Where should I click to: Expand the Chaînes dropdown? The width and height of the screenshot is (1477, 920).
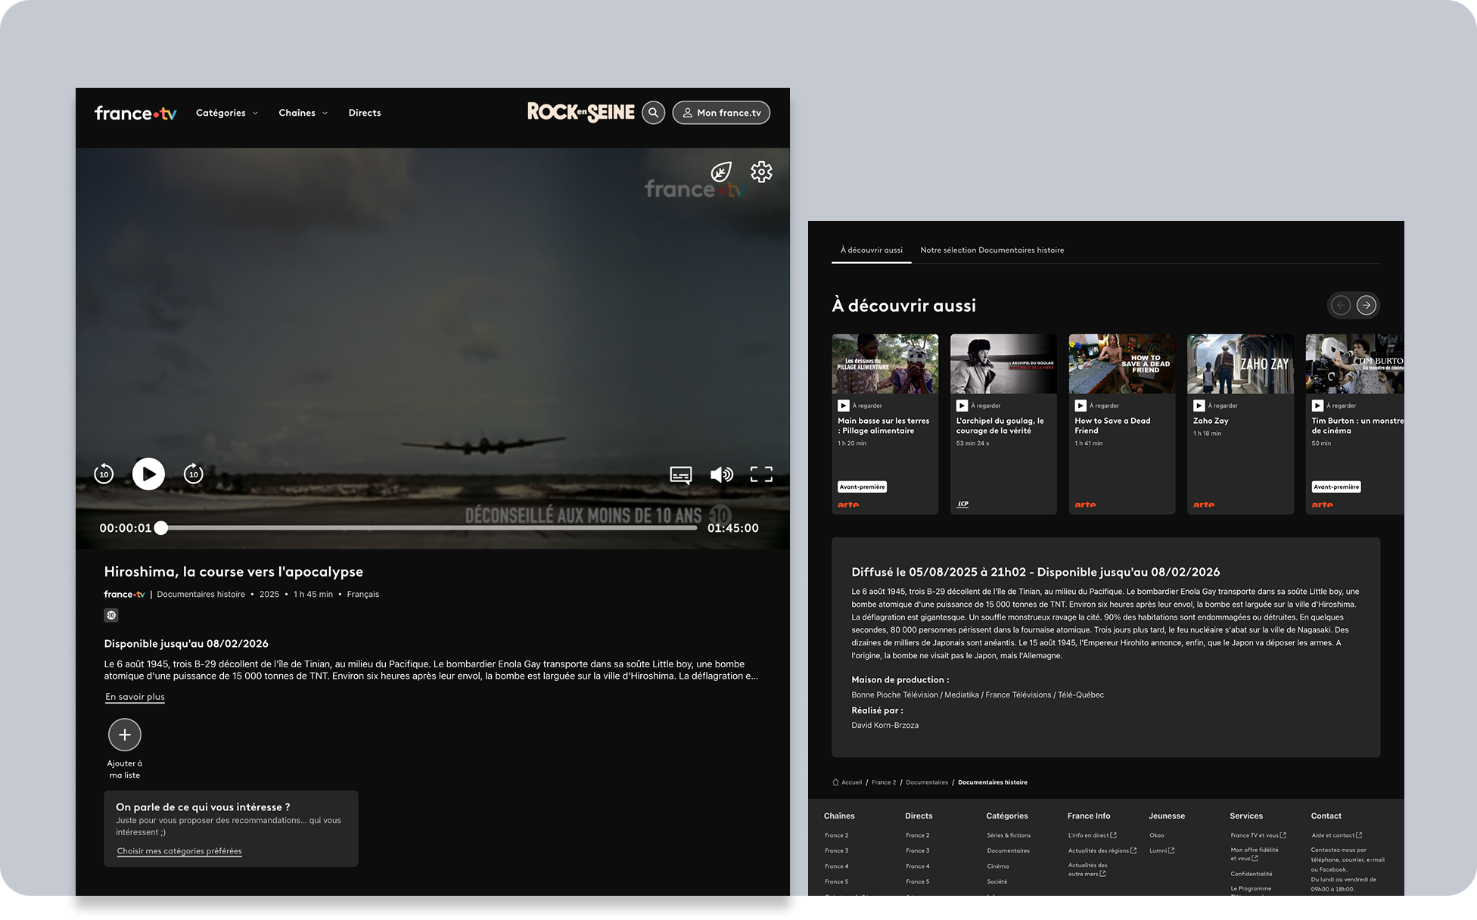[303, 113]
